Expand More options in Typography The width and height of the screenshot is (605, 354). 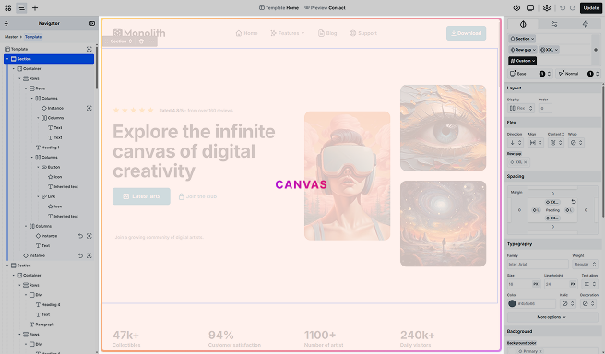(x=552, y=317)
